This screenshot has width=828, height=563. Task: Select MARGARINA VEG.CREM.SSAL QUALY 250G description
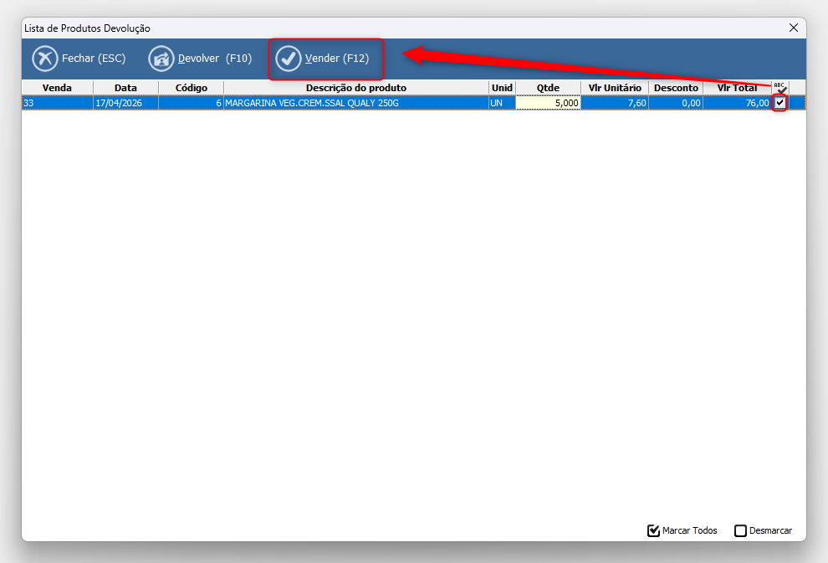(x=356, y=102)
